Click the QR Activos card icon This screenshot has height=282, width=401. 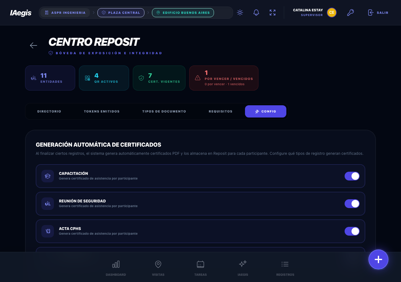(x=87, y=78)
